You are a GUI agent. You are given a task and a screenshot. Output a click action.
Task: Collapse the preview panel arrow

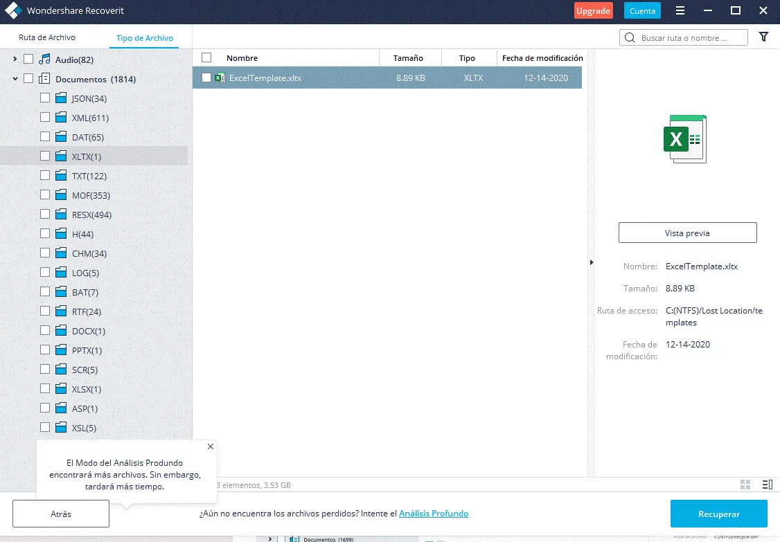point(591,262)
